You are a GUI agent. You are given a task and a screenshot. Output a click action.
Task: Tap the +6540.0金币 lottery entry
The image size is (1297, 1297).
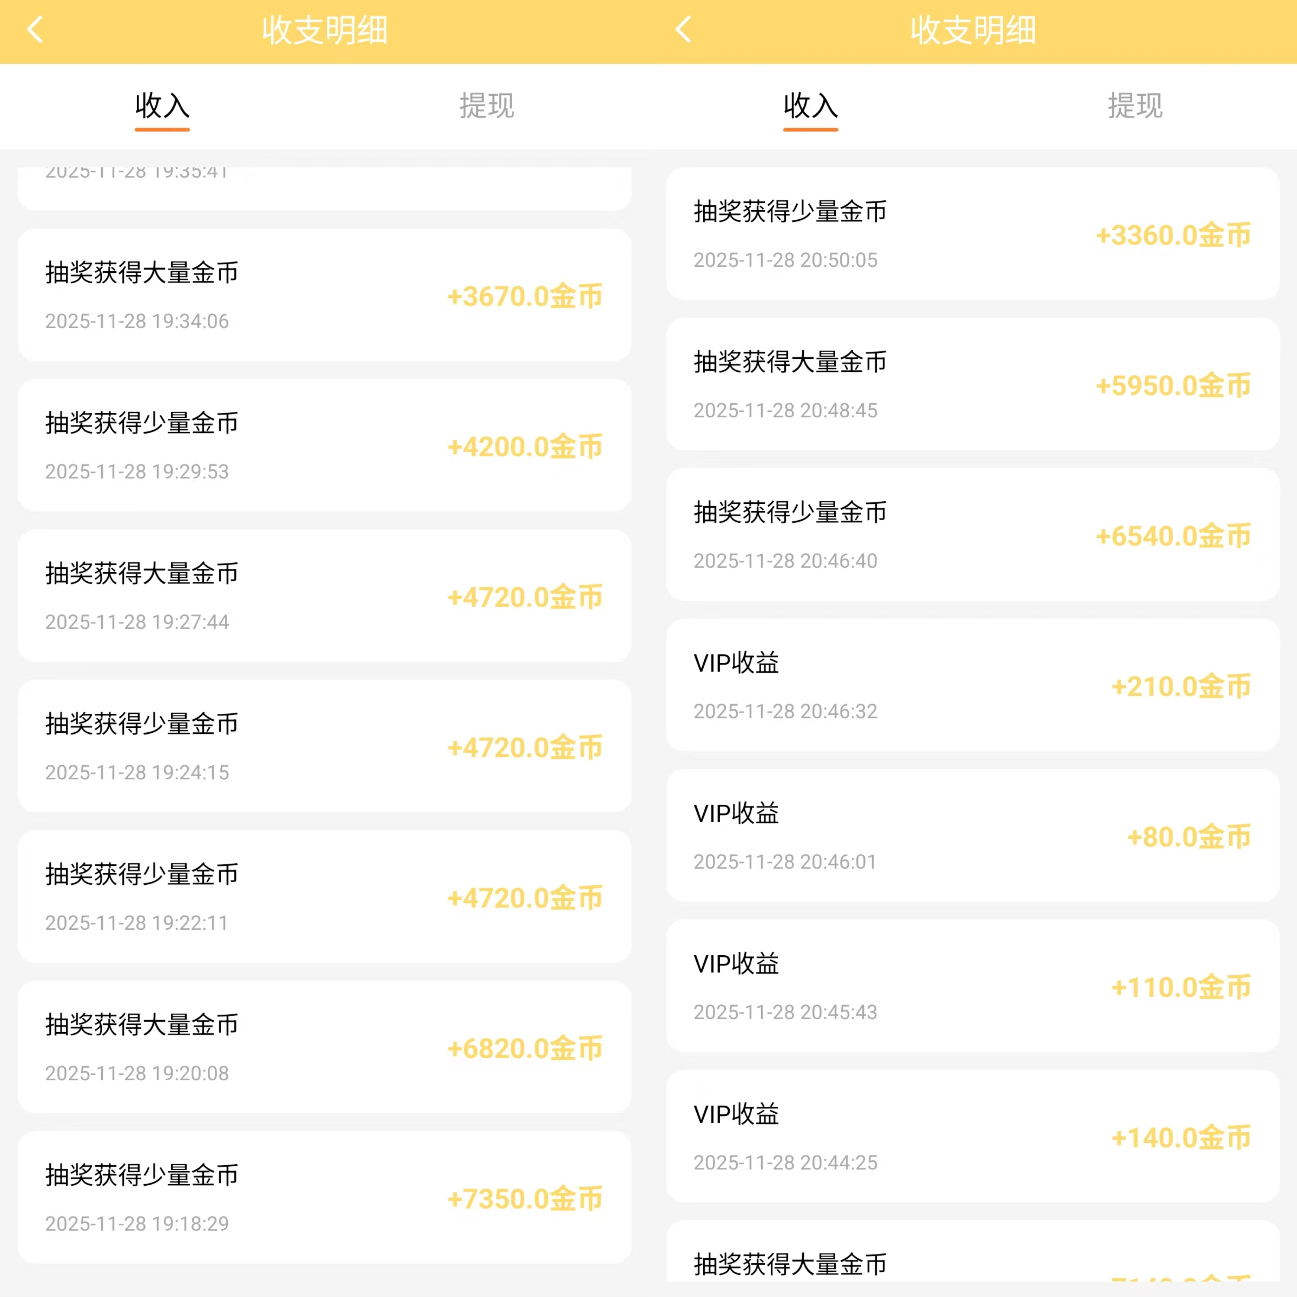pos(973,535)
